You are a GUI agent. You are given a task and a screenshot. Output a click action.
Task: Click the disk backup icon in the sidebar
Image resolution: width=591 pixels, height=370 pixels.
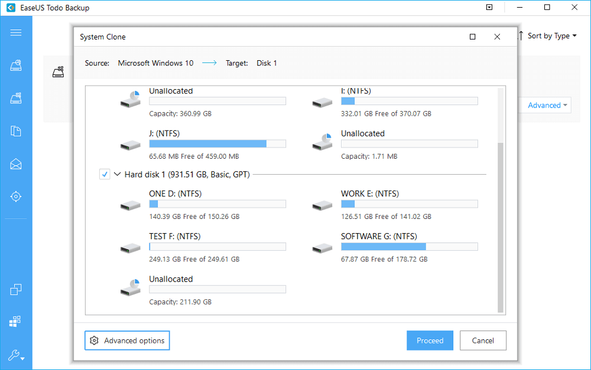coord(16,66)
